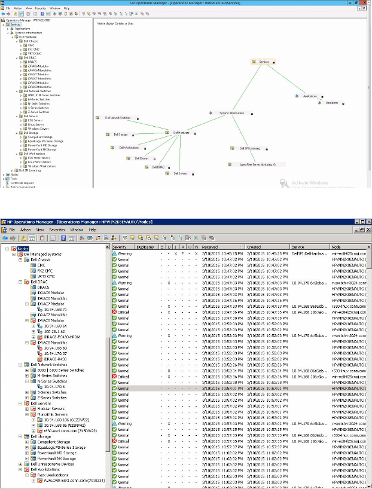Select highlighted Normal message at 10:57:01 PM
372x489 pixels.
point(239,389)
